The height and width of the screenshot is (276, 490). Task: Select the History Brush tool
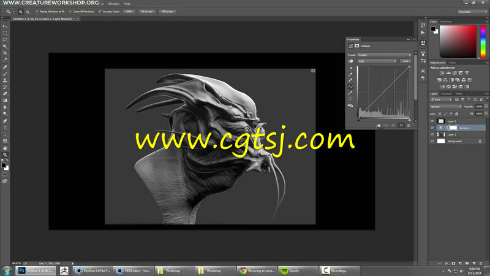tap(5, 87)
